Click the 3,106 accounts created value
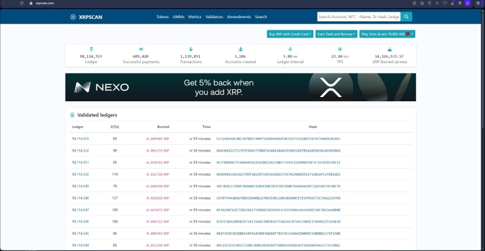The width and height of the screenshot is (485, 251). (240, 56)
